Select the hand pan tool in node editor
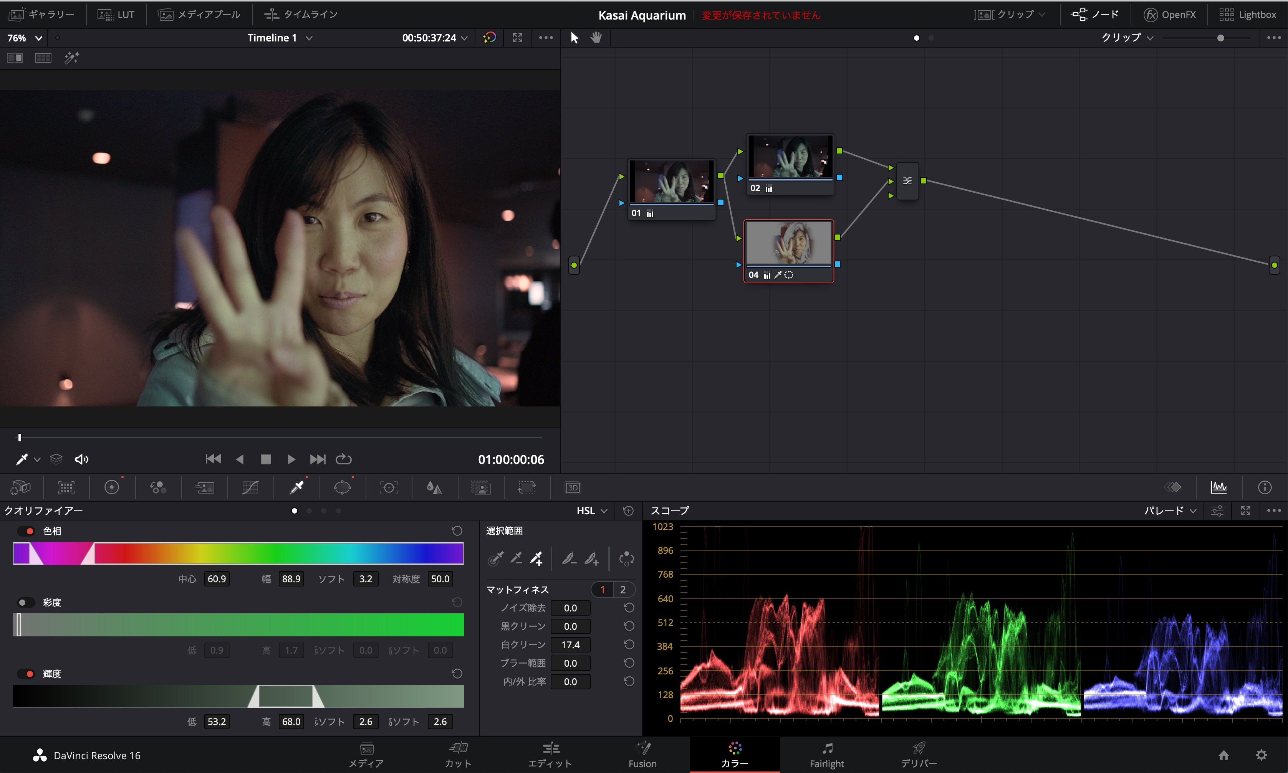Viewport: 1288px width, 773px height. pos(596,38)
